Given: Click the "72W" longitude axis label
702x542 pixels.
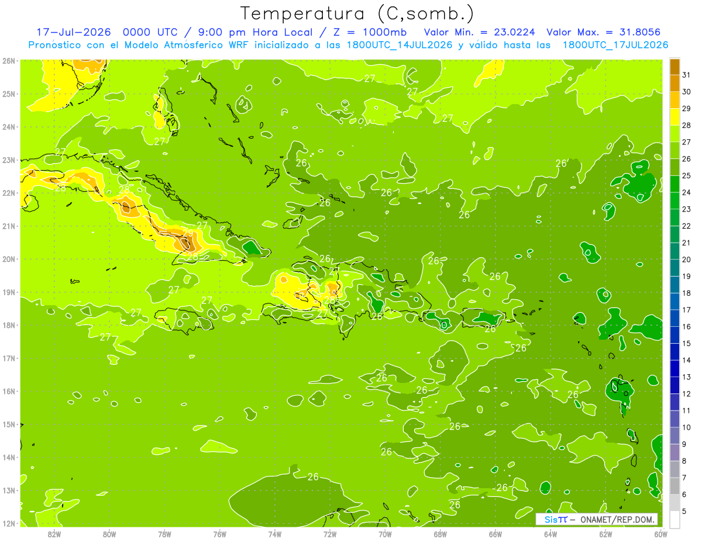Looking at the screenshot, I should tap(330, 534).
